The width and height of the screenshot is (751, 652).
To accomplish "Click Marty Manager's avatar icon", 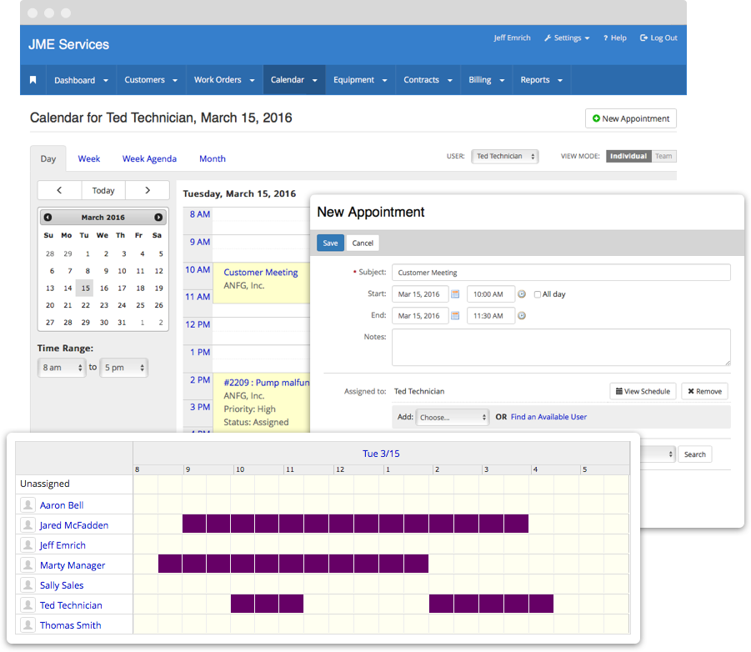I will pyautogui.click(x=28, y=565).
